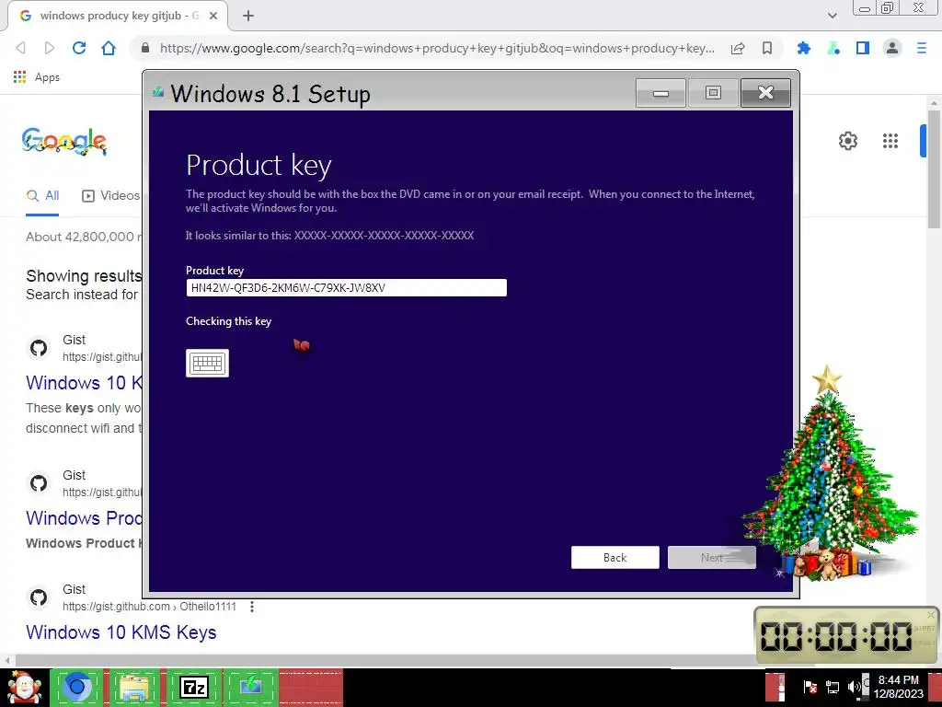Open Google settings gear icon

tap(847, 141)
